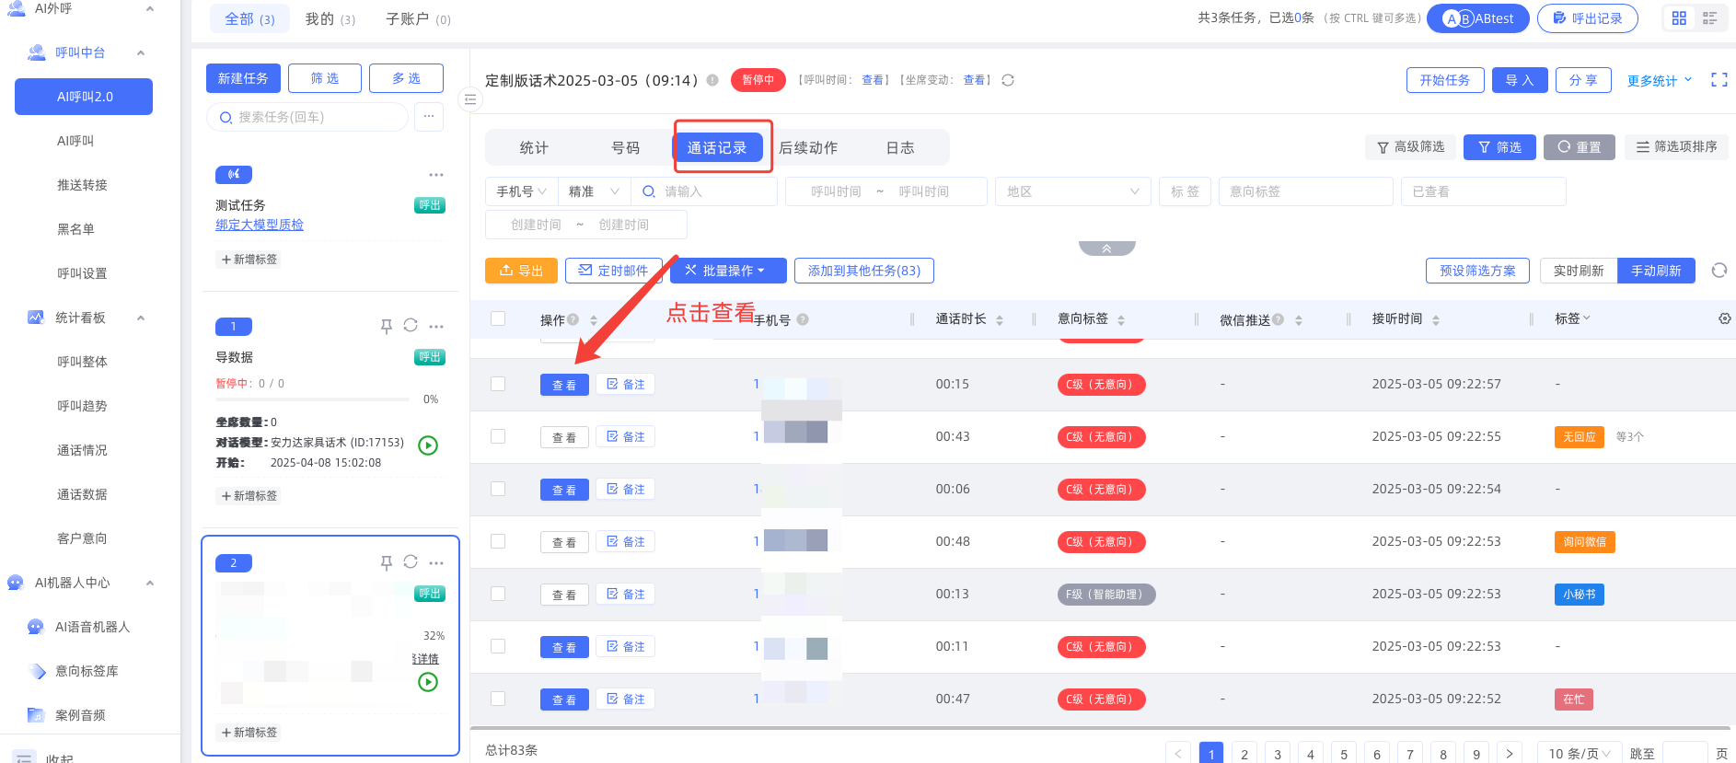
Task: Check the row with 00:11 call duration
Action: pyautogui.click(x=498, y=646)
